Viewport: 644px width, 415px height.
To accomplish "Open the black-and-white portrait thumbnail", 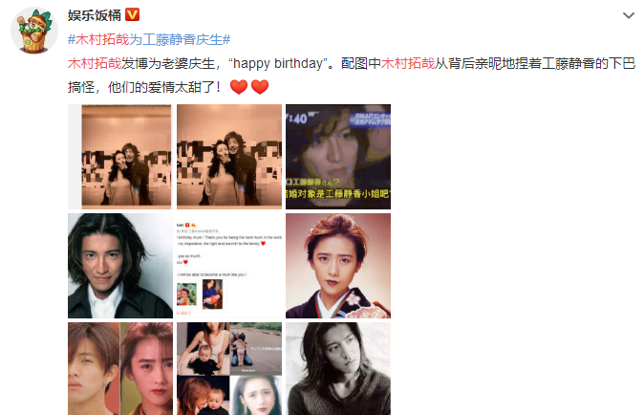I will click(338, 368).
